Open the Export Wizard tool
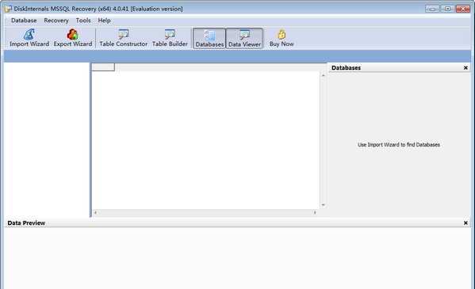Viewport: 475px width, 289px height. pos(73,38)
